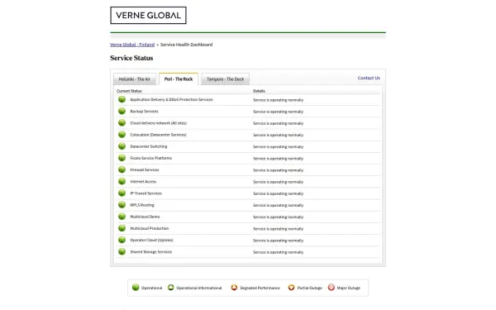
Task: Click the Operational Informational legend icon
Action: tap(171, 287)
